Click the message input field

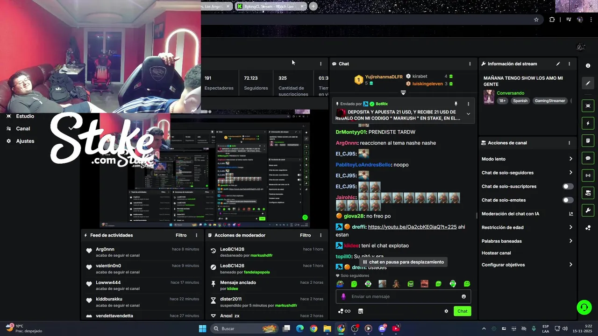pyautogui.click(x=403, y=296)
